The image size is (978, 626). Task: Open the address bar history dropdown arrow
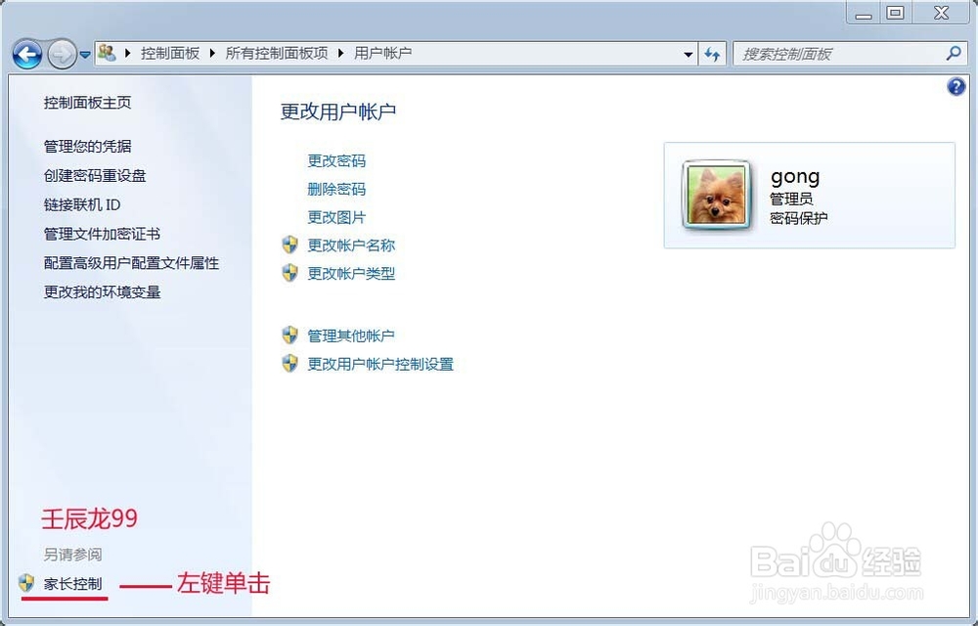[x=688, y=54]
